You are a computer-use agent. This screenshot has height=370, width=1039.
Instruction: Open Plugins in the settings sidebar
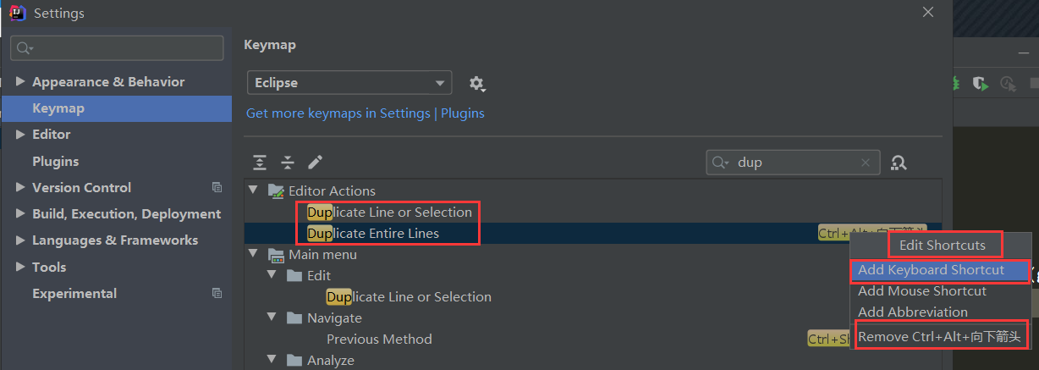tap(55, 161)
